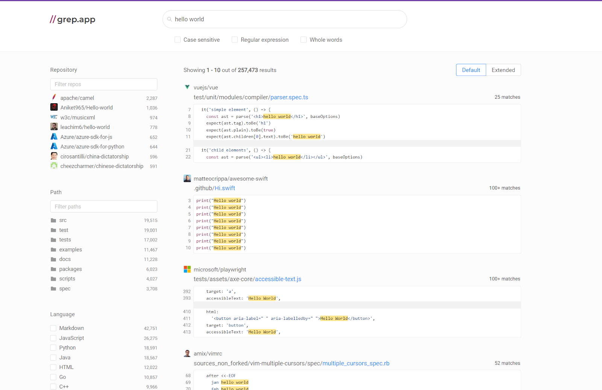Click the Azure/azure-sdk-for-python Azure icon
The width and height of the screenshot is (602, 390).
54,146
